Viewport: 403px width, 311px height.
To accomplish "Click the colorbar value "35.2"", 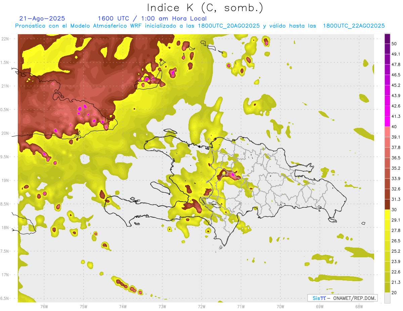I will coord(396,168).
